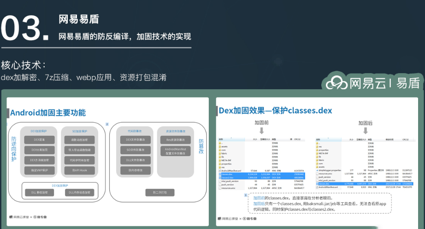425x229 pixels.
Task: Click the 防二次打包 box
Action: point(160,193)
